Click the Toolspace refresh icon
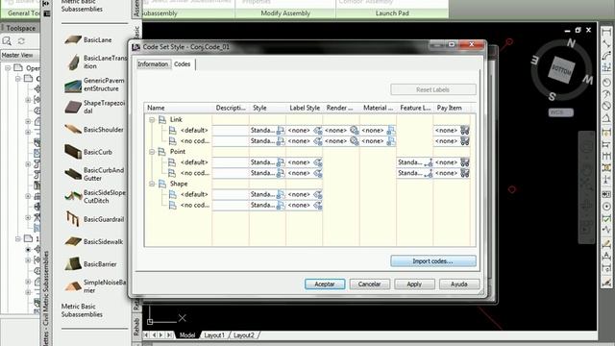This screenshot has height=346, width=615. pyautogui.click(x=21, y=40)
